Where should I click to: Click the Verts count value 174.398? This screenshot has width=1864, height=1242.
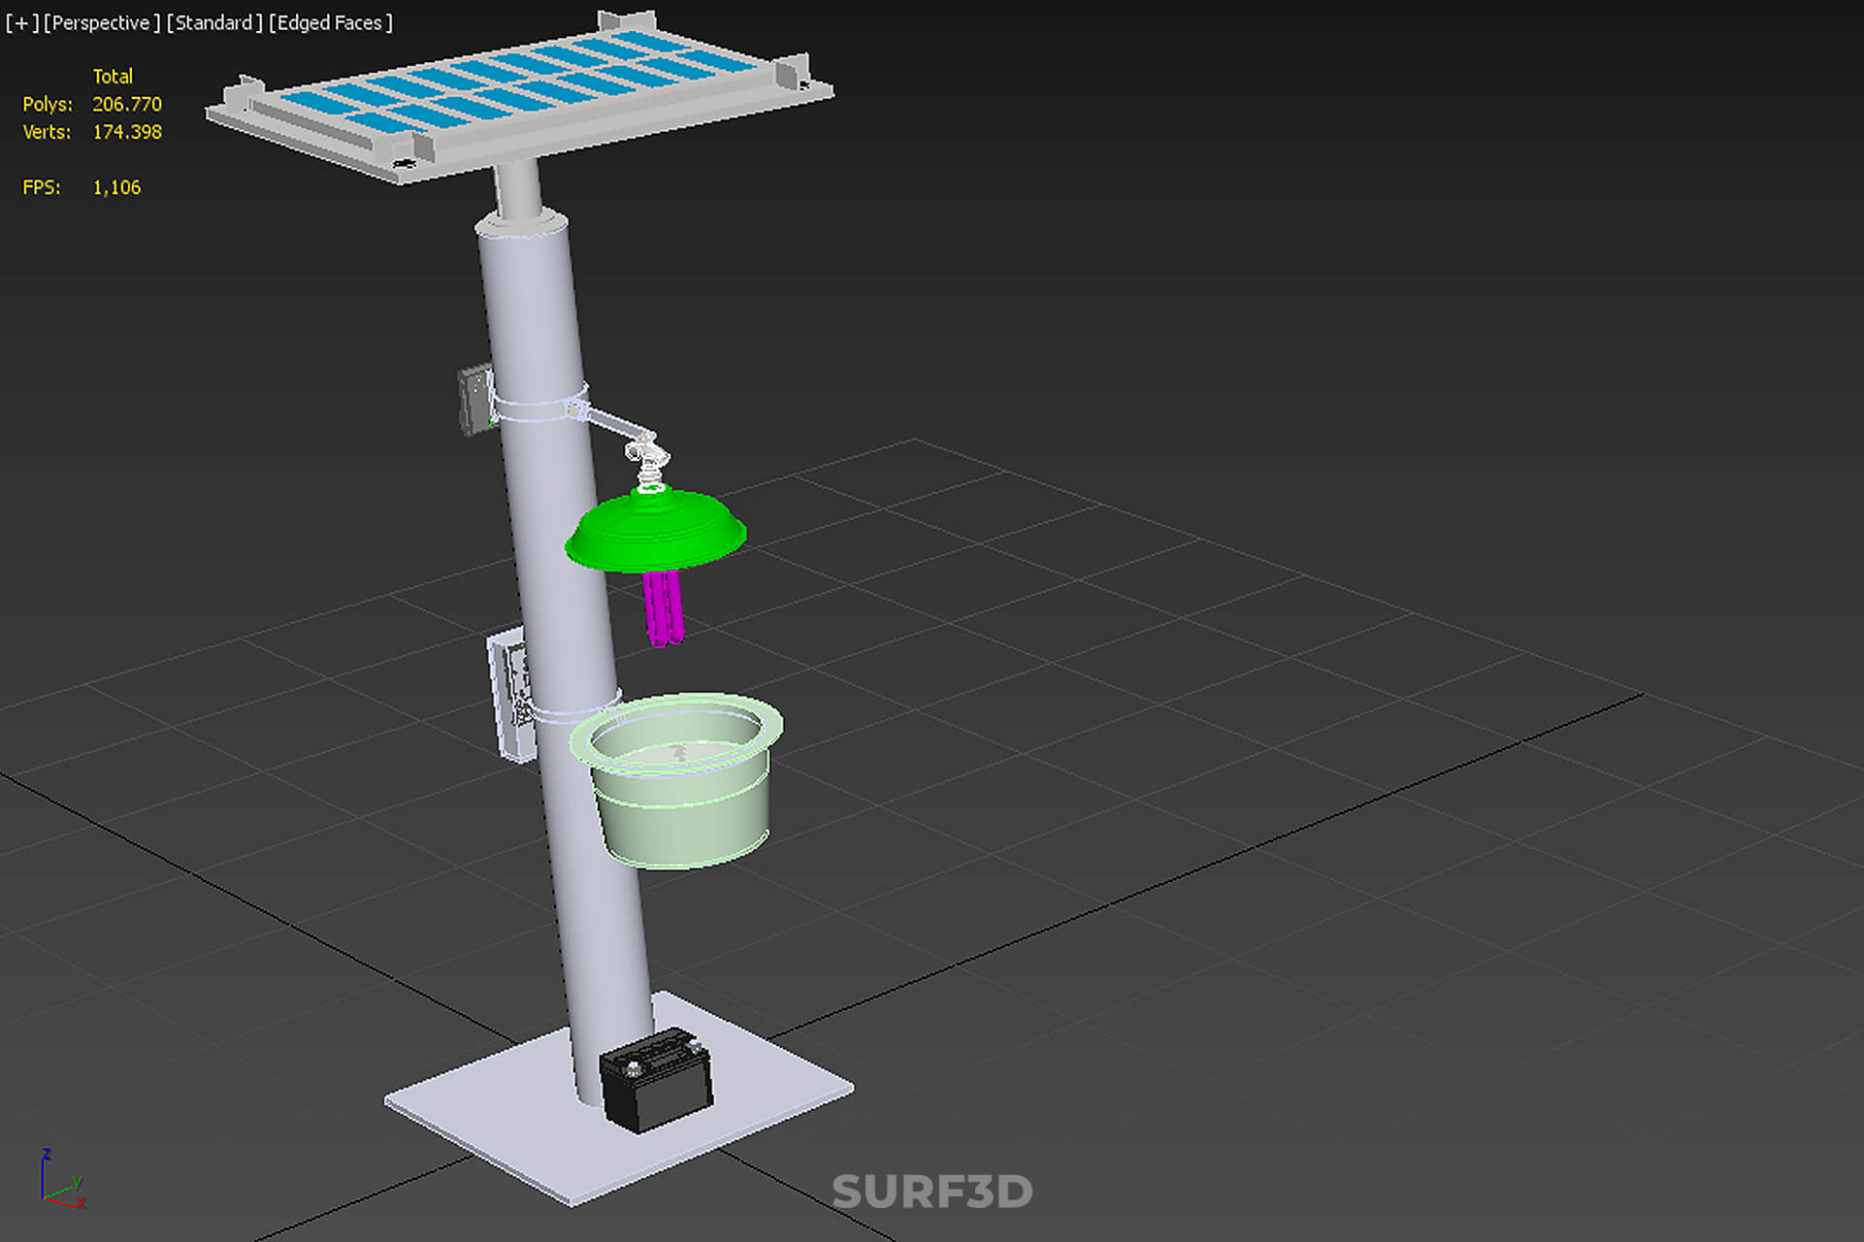point(127,132)
